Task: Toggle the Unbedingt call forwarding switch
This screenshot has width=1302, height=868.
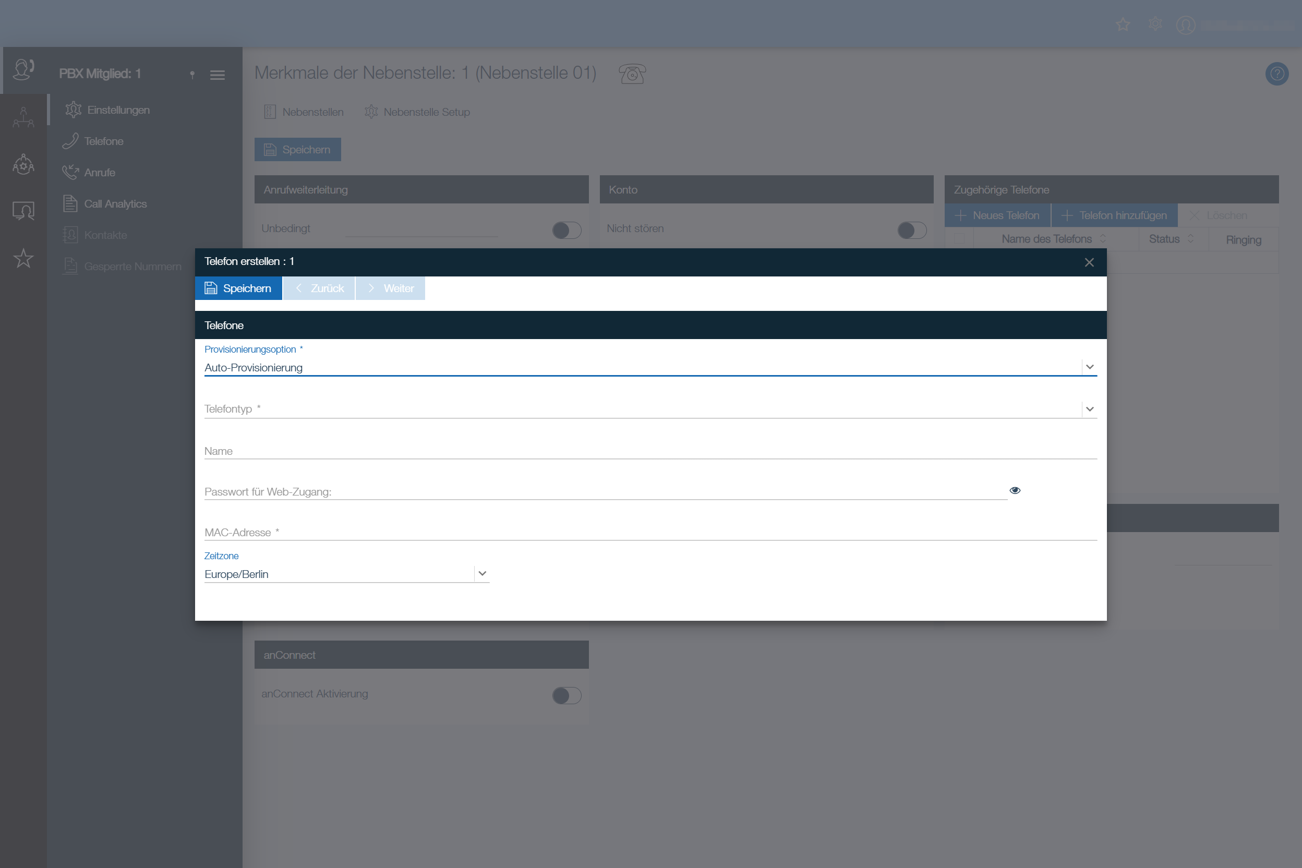Action: 567,230
